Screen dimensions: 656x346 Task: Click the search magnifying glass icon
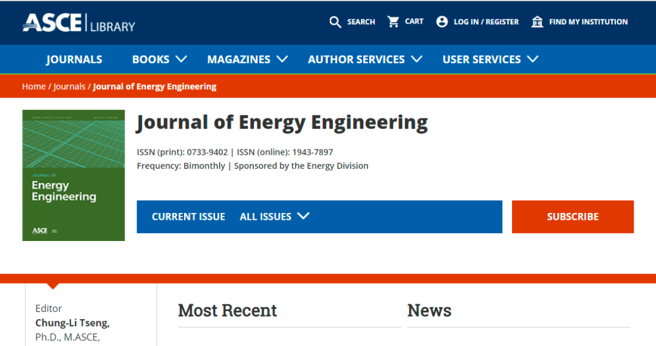tap(335, 22)
